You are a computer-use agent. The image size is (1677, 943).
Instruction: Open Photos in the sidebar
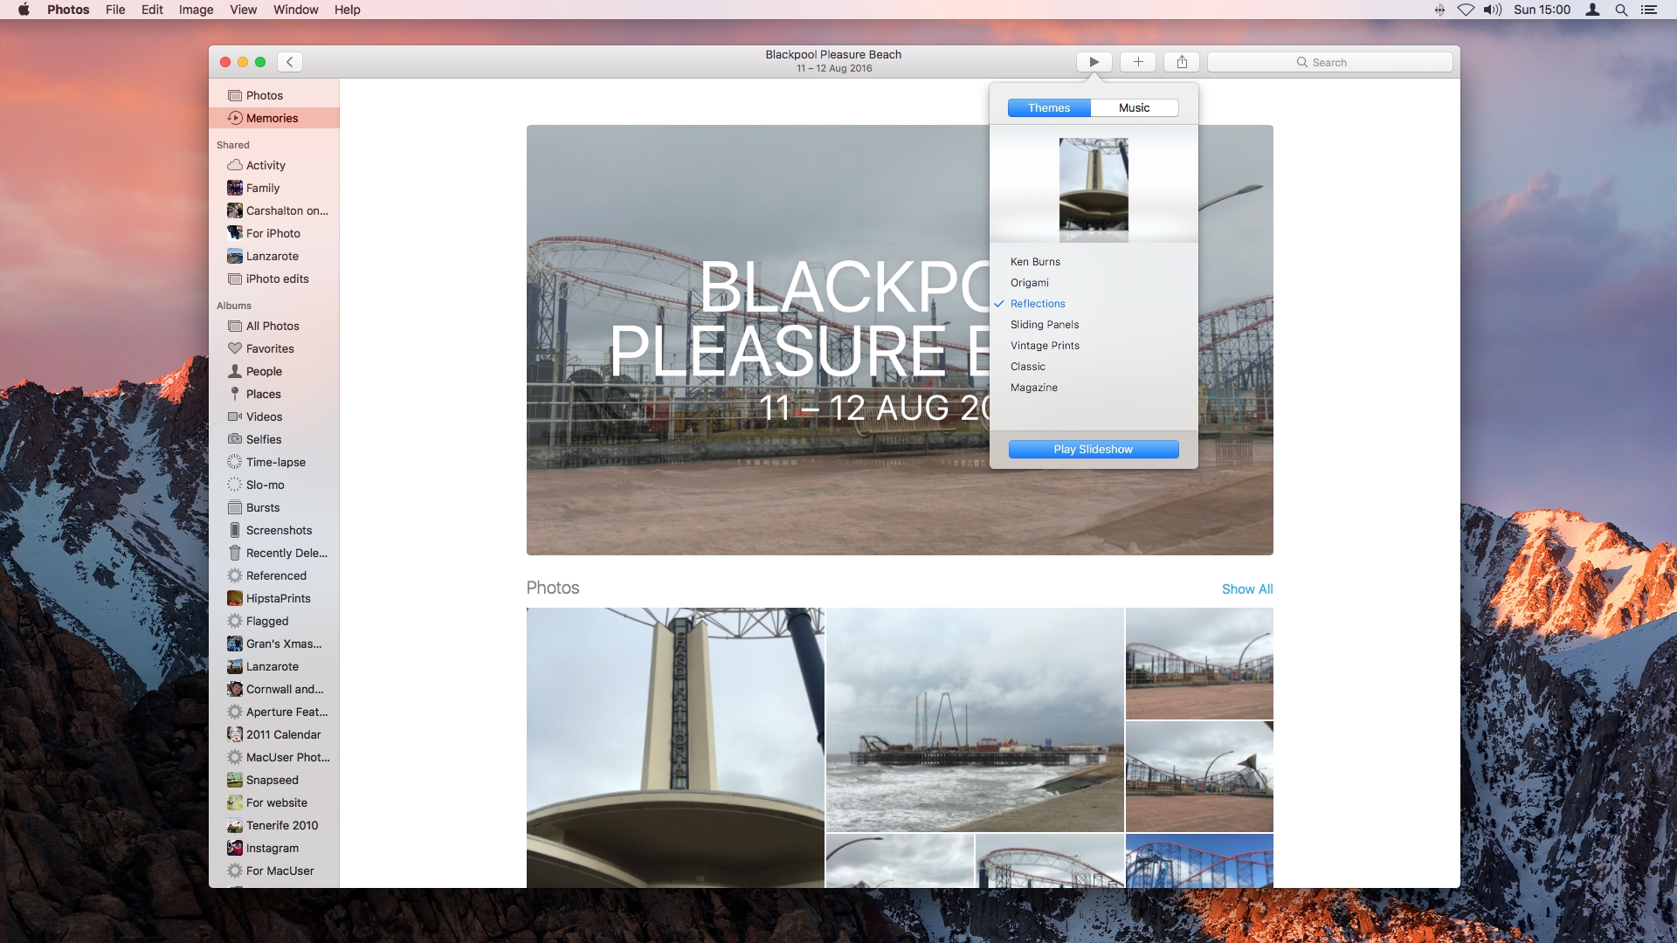click(273, 95)
